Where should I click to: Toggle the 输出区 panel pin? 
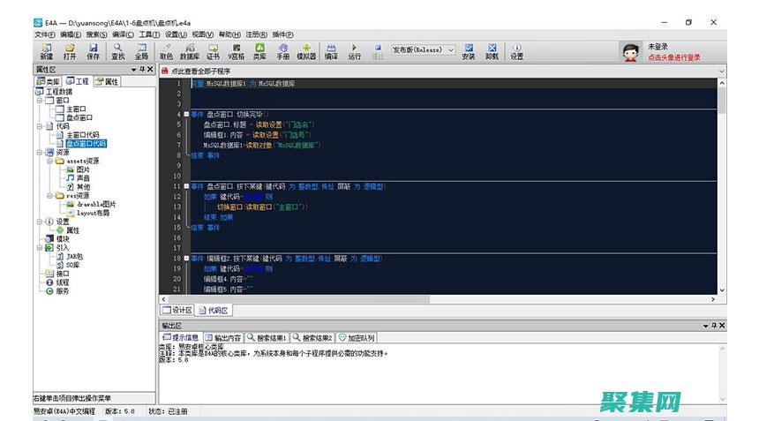coord(713,326)
